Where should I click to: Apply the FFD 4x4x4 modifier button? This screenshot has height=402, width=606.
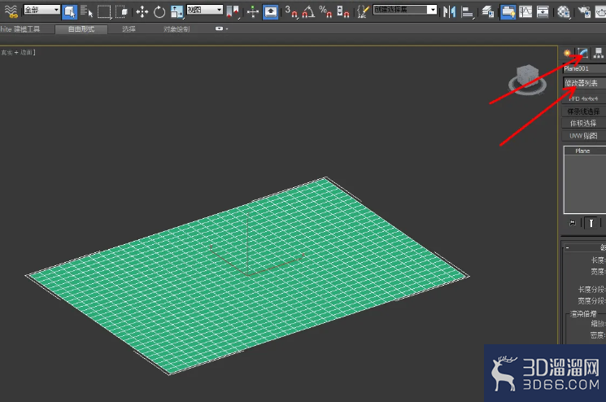583,99
